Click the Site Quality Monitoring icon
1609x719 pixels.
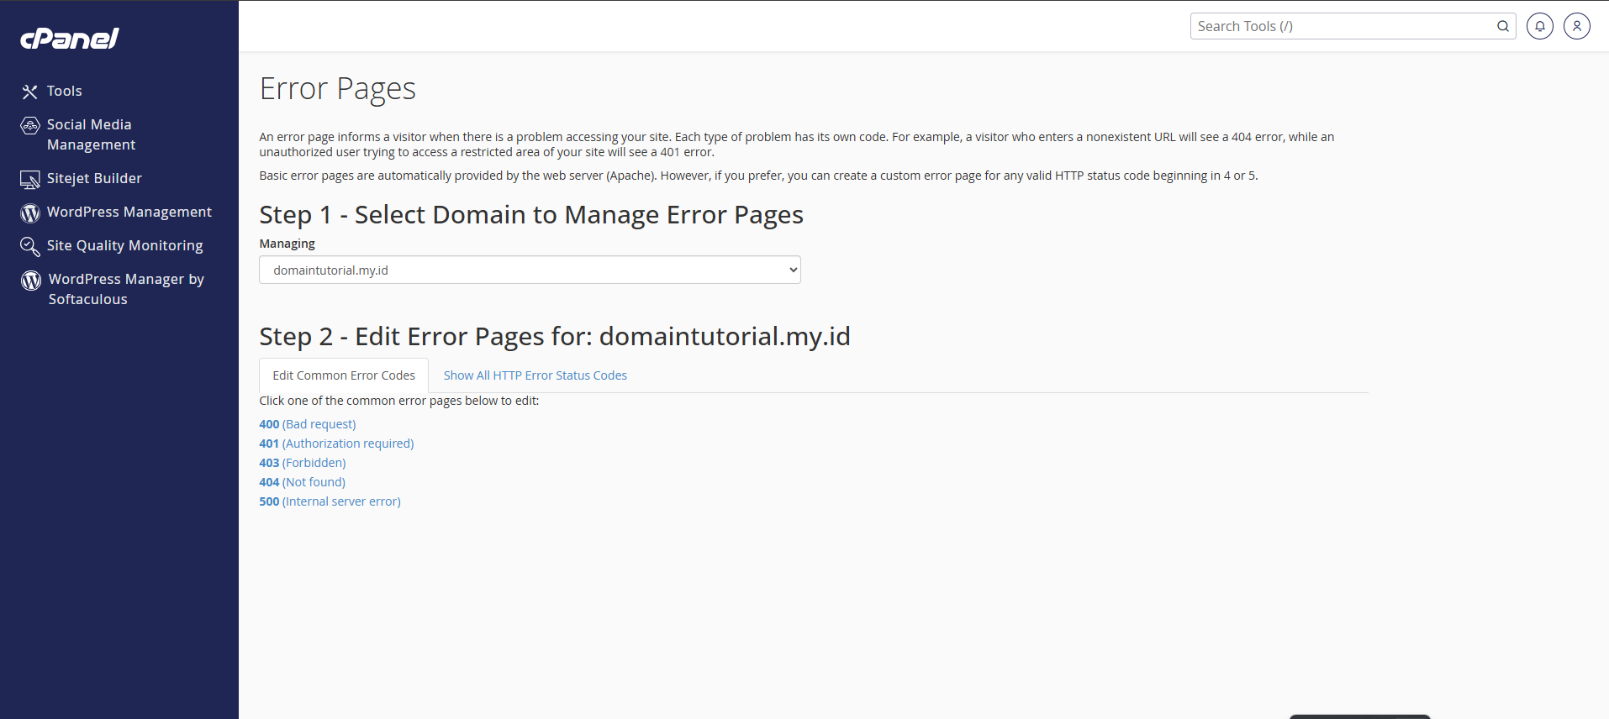coord(30,247)
